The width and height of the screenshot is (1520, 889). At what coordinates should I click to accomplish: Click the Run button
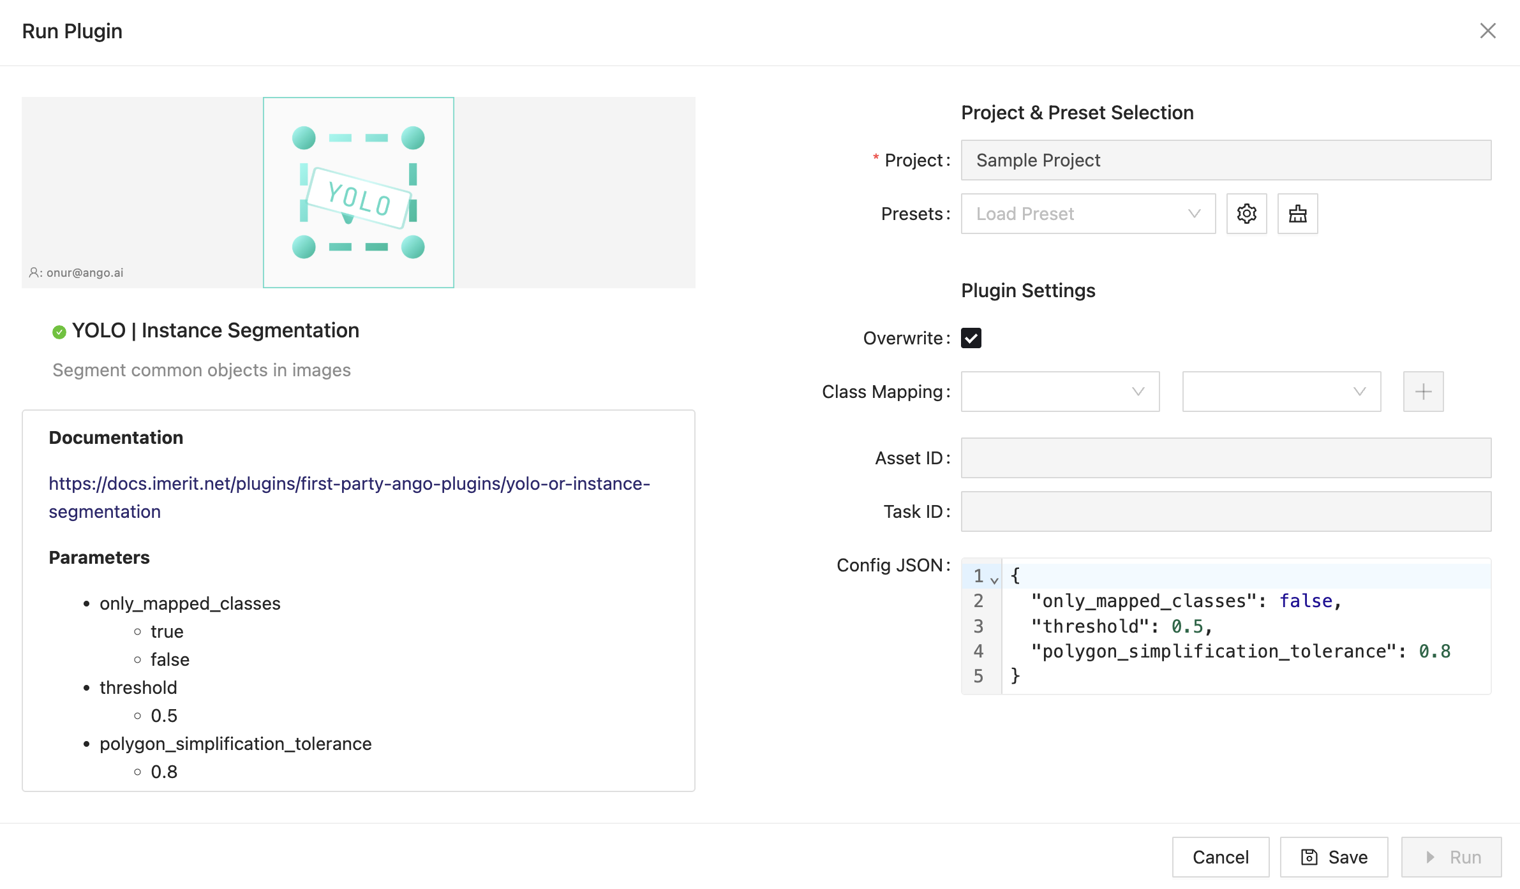1451,856
